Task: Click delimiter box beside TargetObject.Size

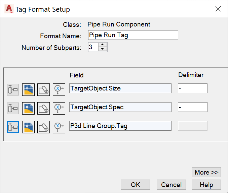Action: (193, 88)
